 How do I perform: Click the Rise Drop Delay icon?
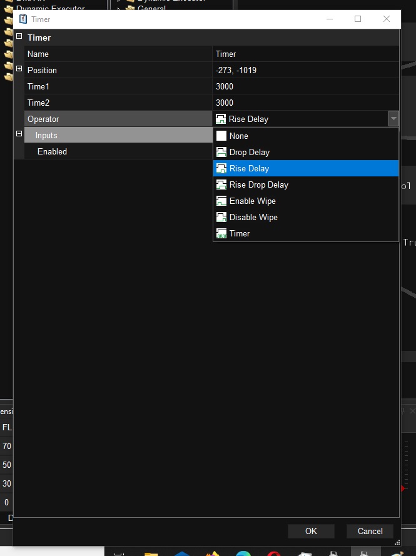(x=221, y=184)
